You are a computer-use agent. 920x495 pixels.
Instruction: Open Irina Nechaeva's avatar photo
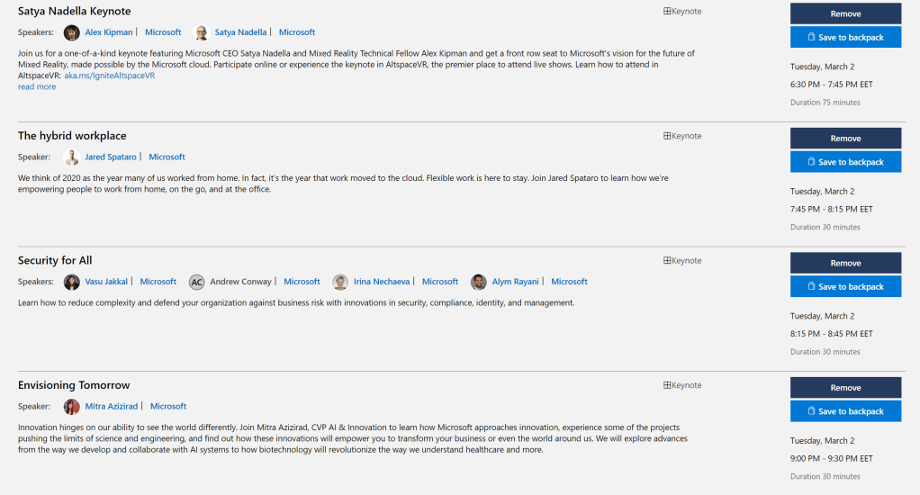point(340,282)
